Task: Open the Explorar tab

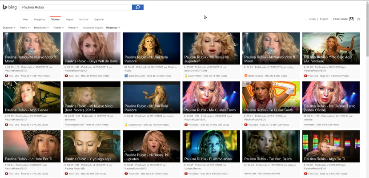Action: (x=99, y=19)
